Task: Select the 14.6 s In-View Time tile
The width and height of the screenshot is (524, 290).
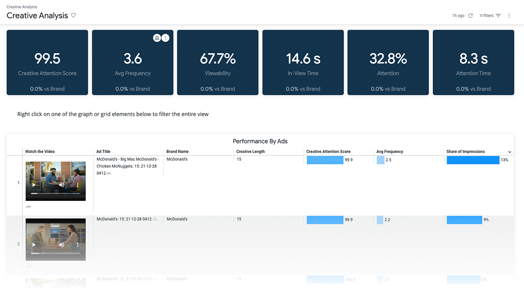Action: click(303, 63)
